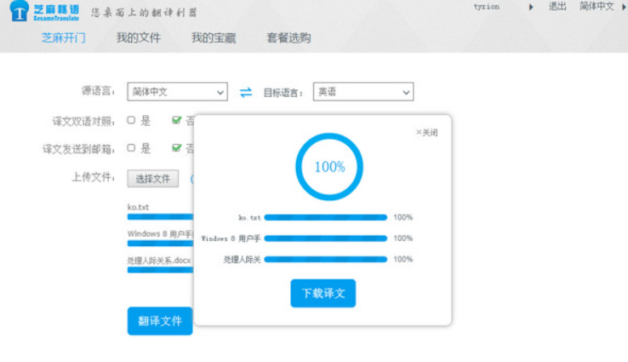
Task: Click arrow next to tyrion username
Action: coord(532,7)
